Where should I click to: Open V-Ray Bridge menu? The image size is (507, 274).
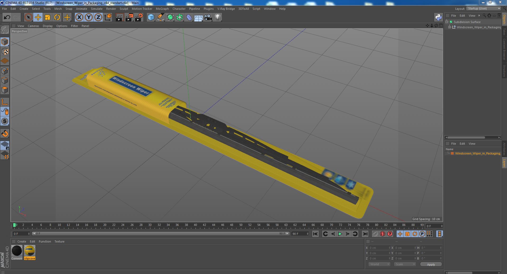pos(226,9)
